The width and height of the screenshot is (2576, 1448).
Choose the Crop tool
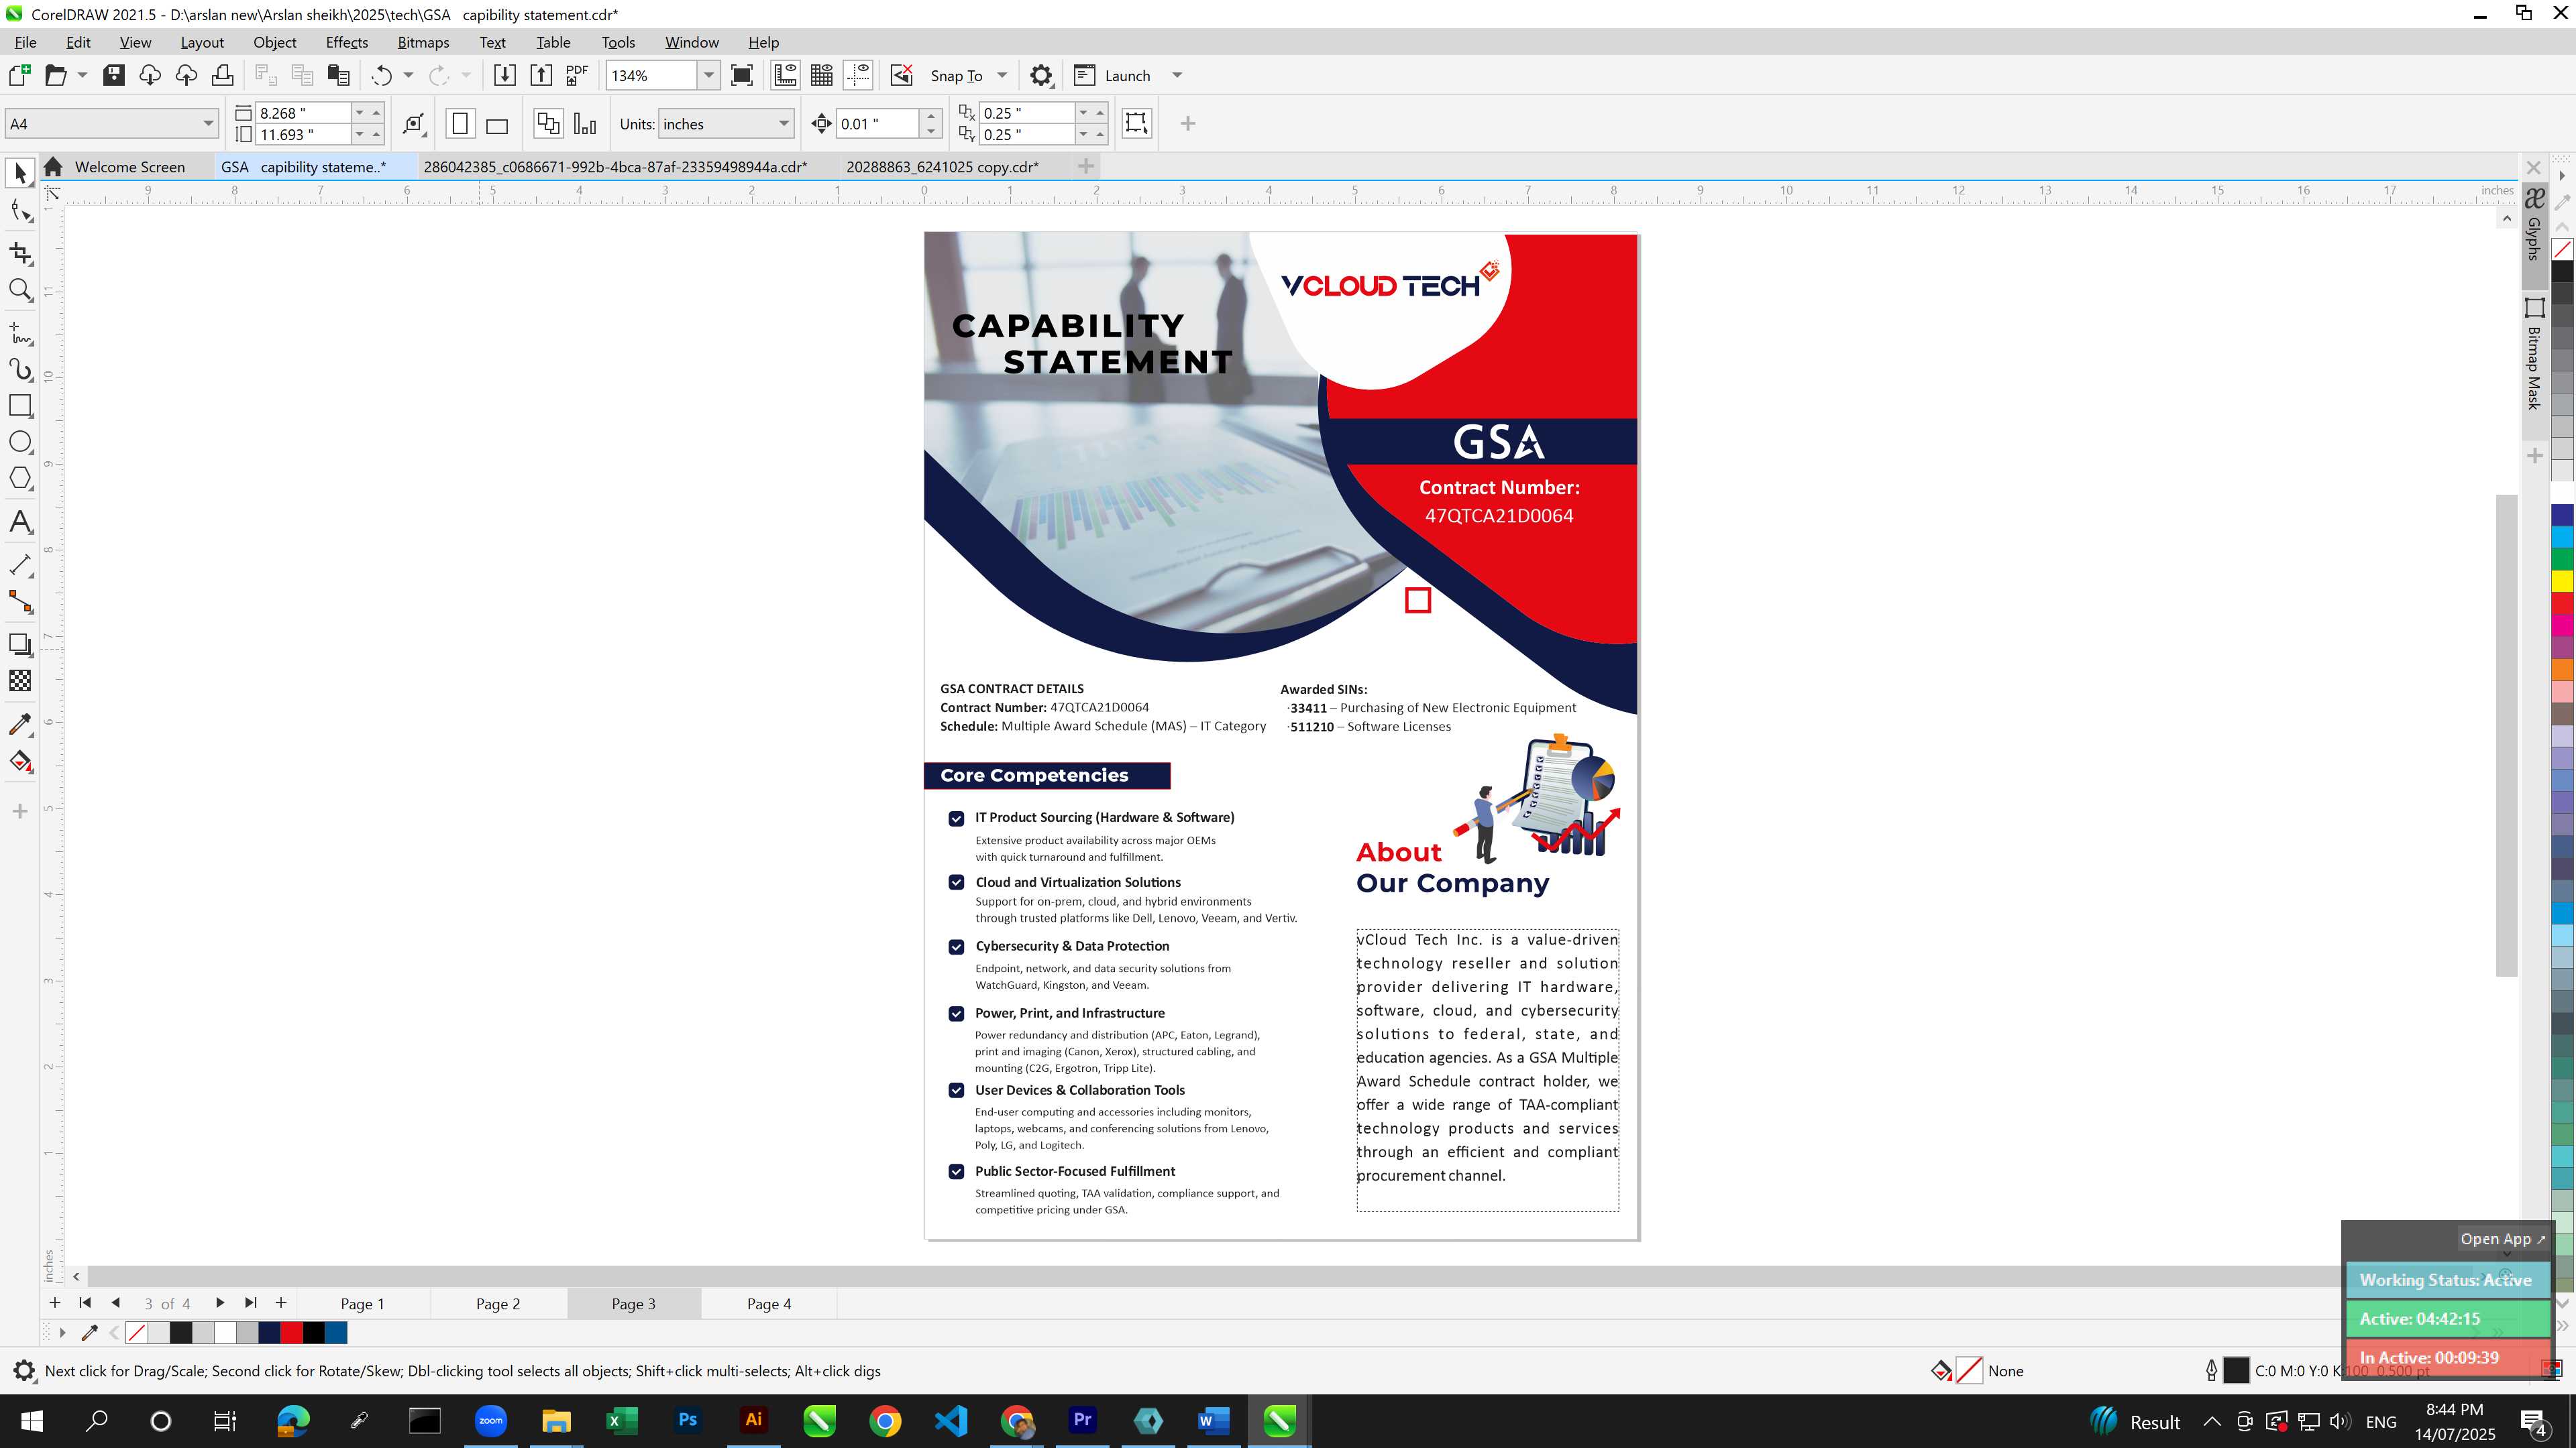(x=20, y=253)
